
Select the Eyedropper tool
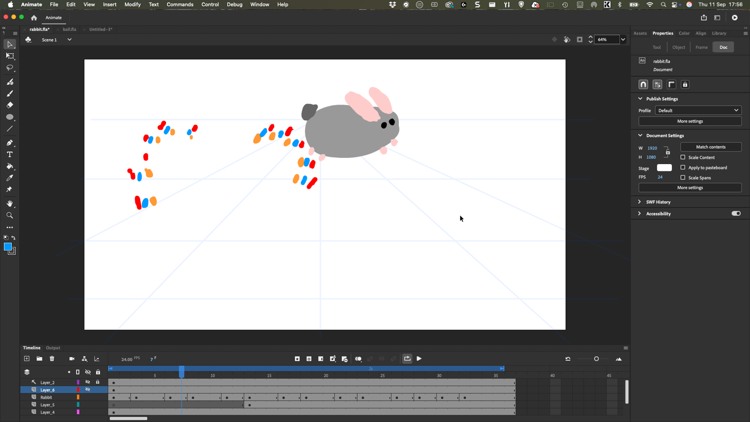pyautogui.click(x=10, y=178)
